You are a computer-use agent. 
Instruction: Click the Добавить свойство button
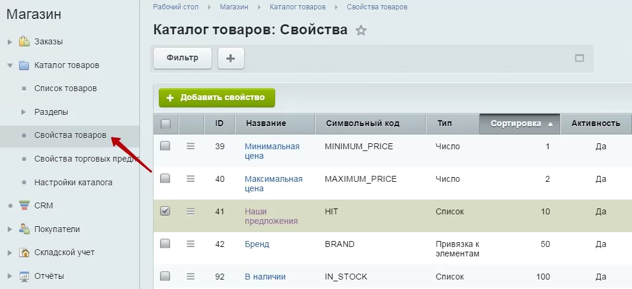217,98
